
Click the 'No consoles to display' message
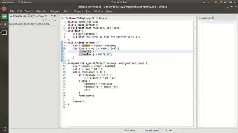click(x=29, y=24)
